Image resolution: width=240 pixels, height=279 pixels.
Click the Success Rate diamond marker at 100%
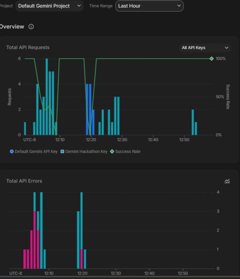pos(212,58)
